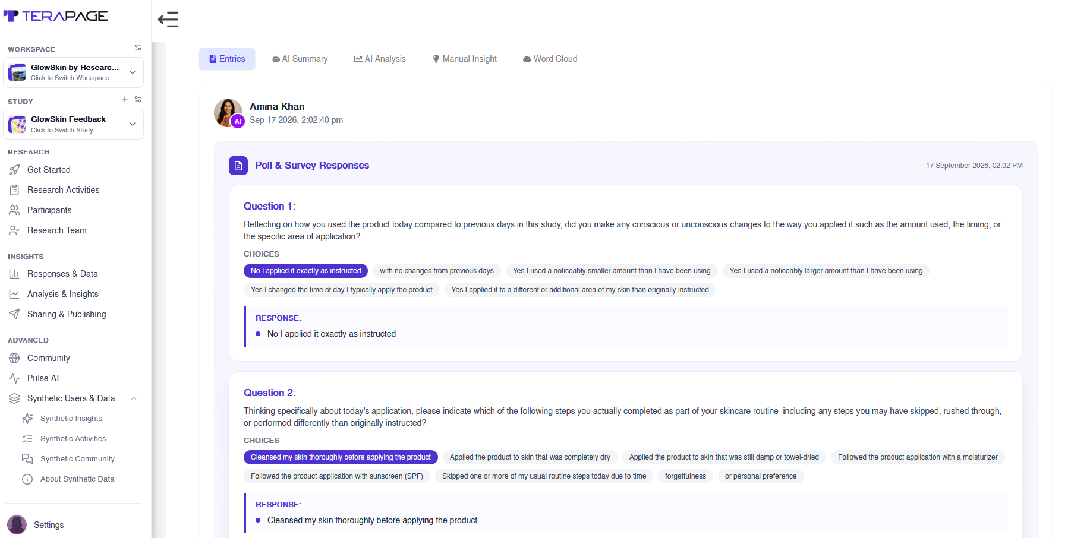Select choice 'Applied the product to skin that was completely dry'

(530, 457)
